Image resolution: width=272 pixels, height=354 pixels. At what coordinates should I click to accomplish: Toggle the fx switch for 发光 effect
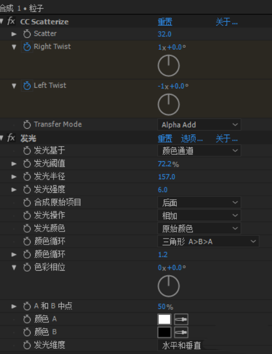coord(11,138)
